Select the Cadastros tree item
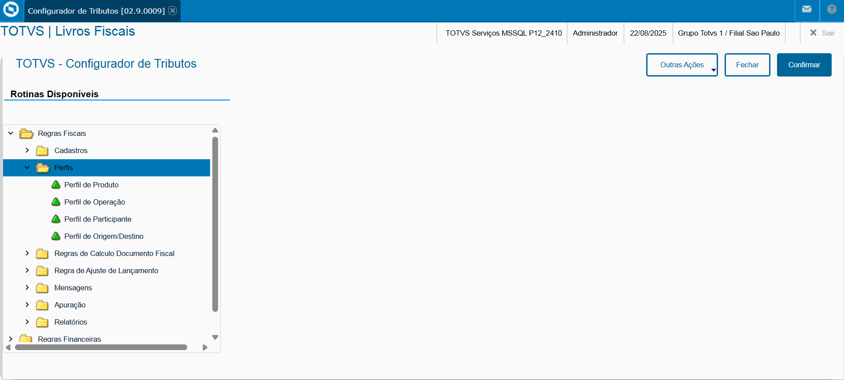Screen dimensions: 844x380 [x=71, y=150]
